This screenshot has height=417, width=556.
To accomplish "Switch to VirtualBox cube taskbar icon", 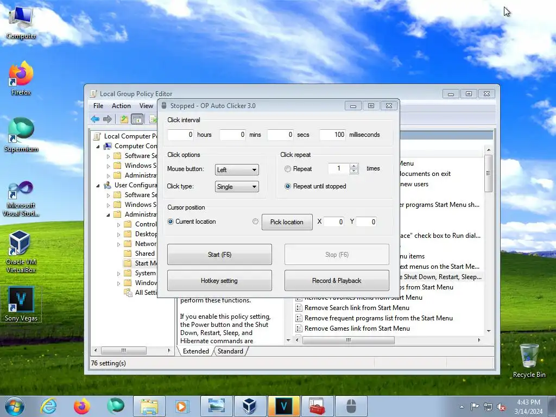I will (250, 406).
